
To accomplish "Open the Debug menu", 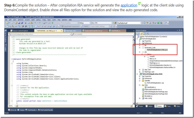I will (x=38, y=20).
